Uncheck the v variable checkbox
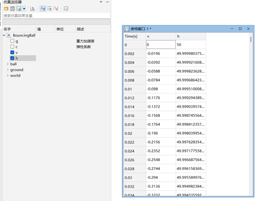The width and height of the screenshot is (257, 201). (x=12, y=52)
